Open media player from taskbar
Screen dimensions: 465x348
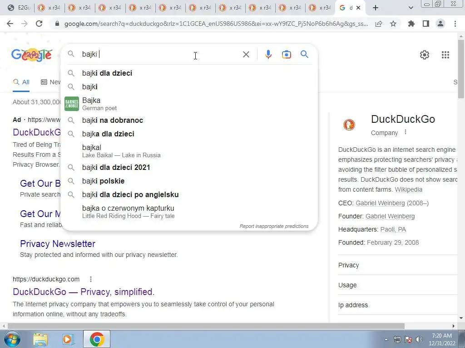[68, 339]
